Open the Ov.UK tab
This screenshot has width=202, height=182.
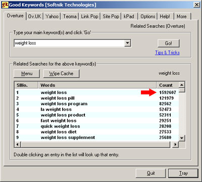(x=35, y=17)
